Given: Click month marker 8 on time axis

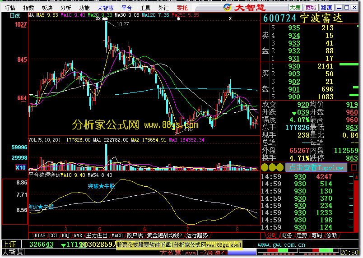Looking at the screenshot, I should click(237, 229).
